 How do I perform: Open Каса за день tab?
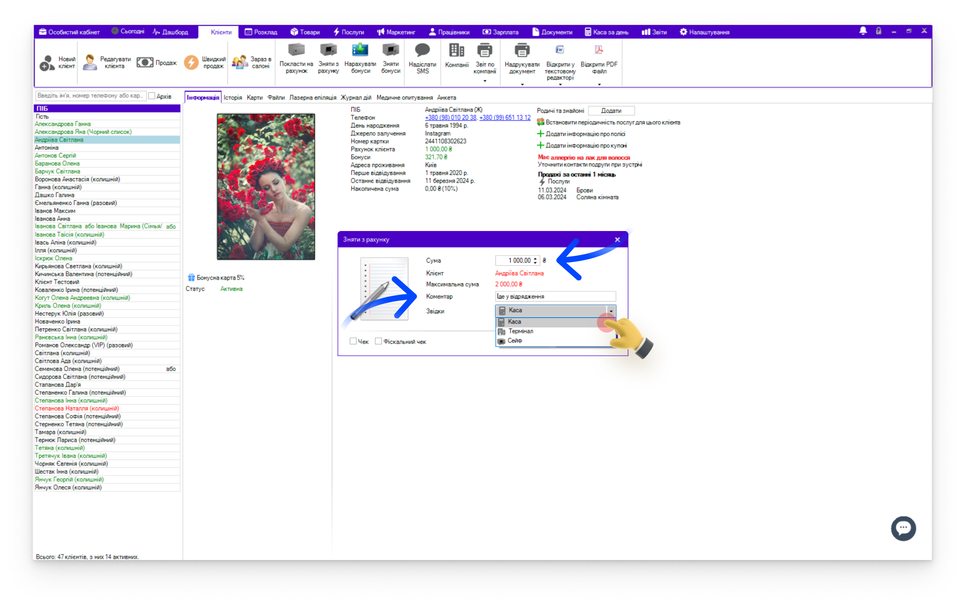(606, 32)
